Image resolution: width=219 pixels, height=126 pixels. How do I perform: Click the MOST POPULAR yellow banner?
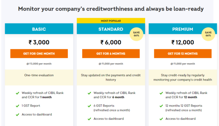pos(111,21)
